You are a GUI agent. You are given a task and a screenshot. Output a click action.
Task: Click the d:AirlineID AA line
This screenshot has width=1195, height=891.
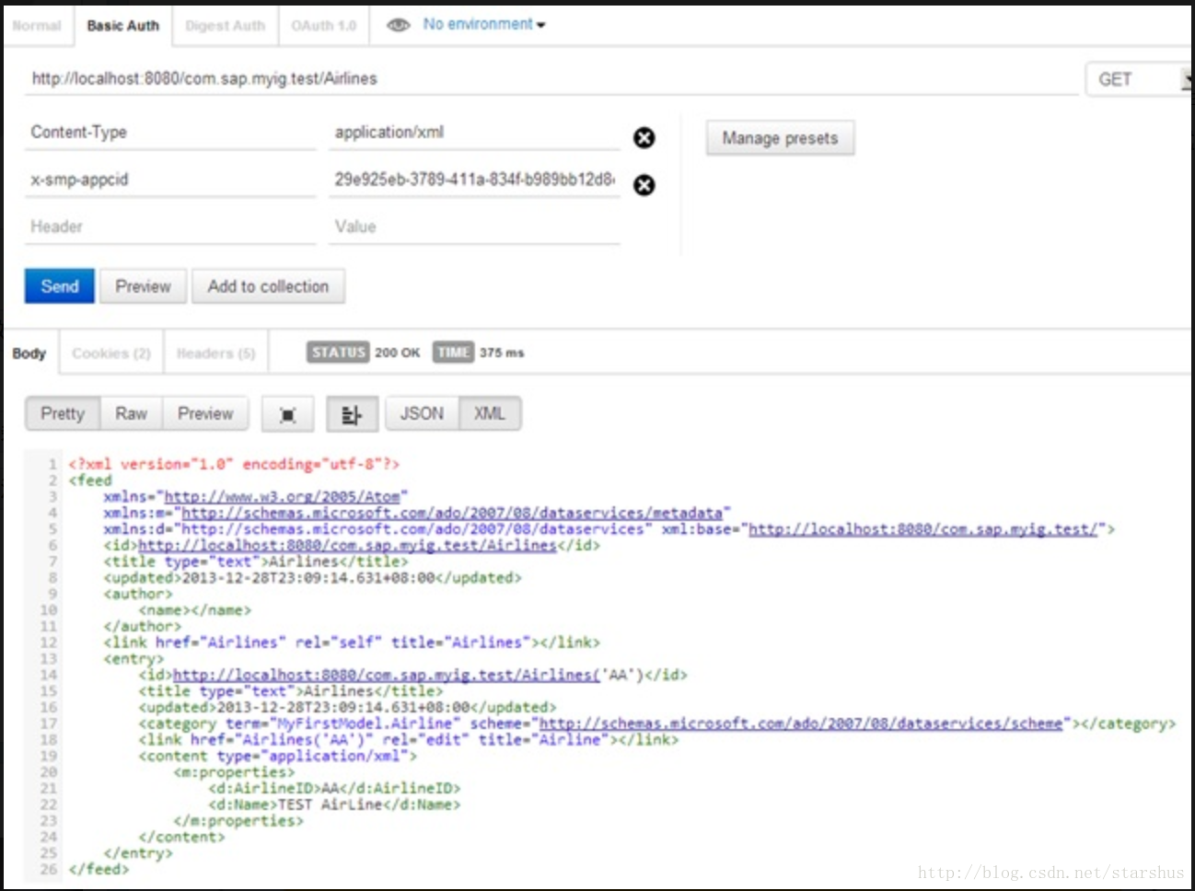pos(334,788)
